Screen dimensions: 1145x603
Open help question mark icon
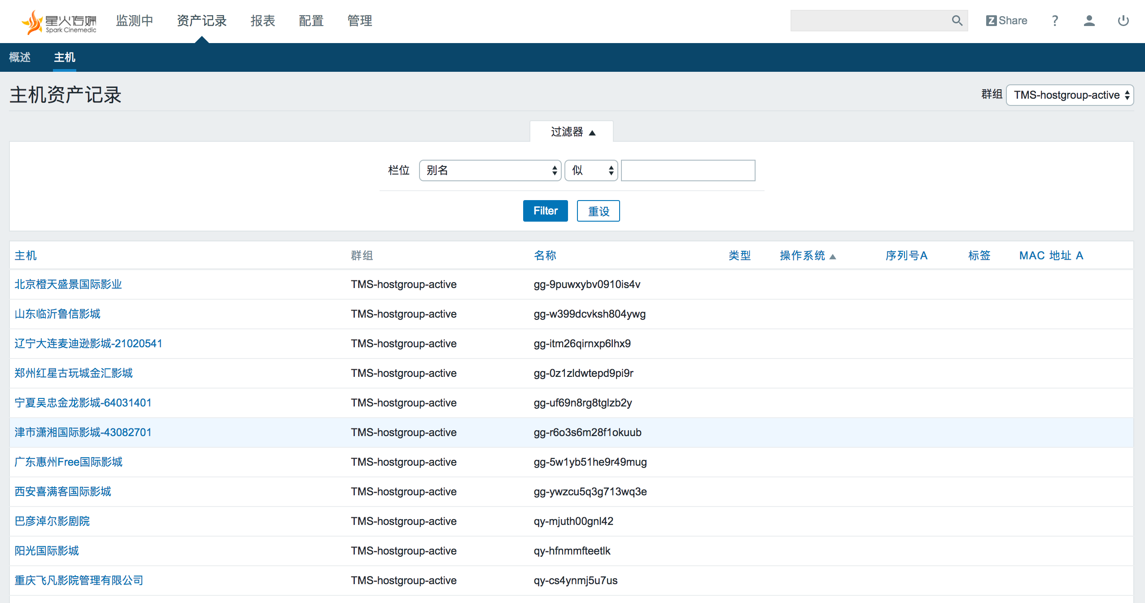click(1055, 21)
